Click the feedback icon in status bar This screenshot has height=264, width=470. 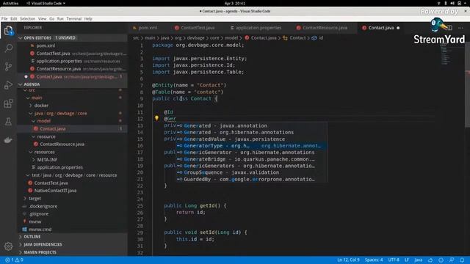452,260
